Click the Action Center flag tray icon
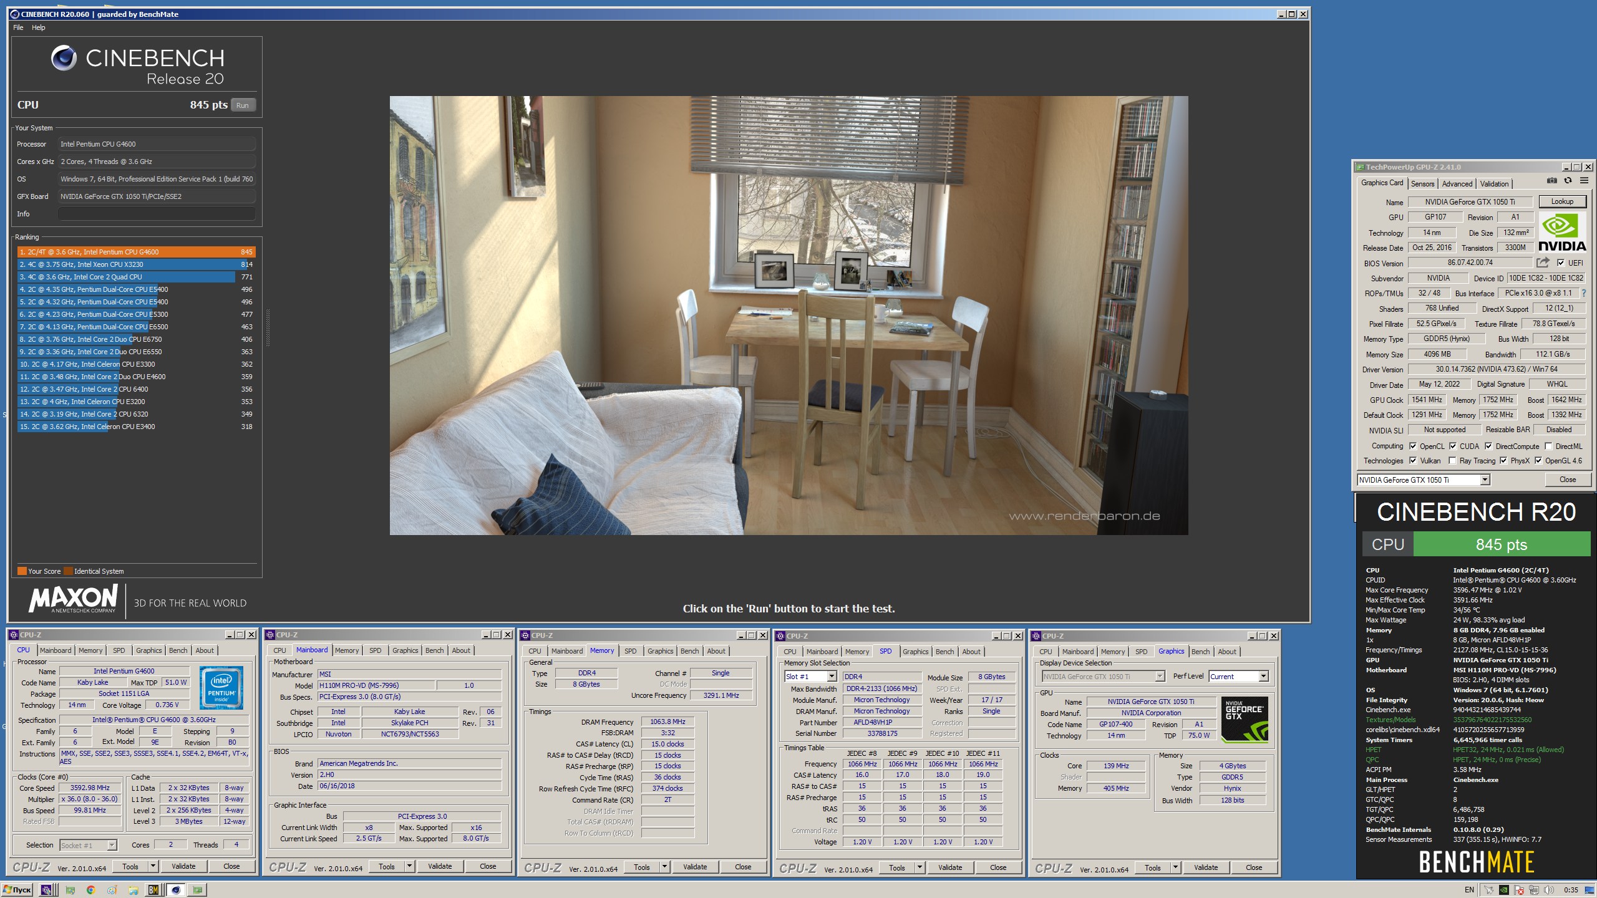The width and height of the screenshot is (1597, 898). 1519,890
